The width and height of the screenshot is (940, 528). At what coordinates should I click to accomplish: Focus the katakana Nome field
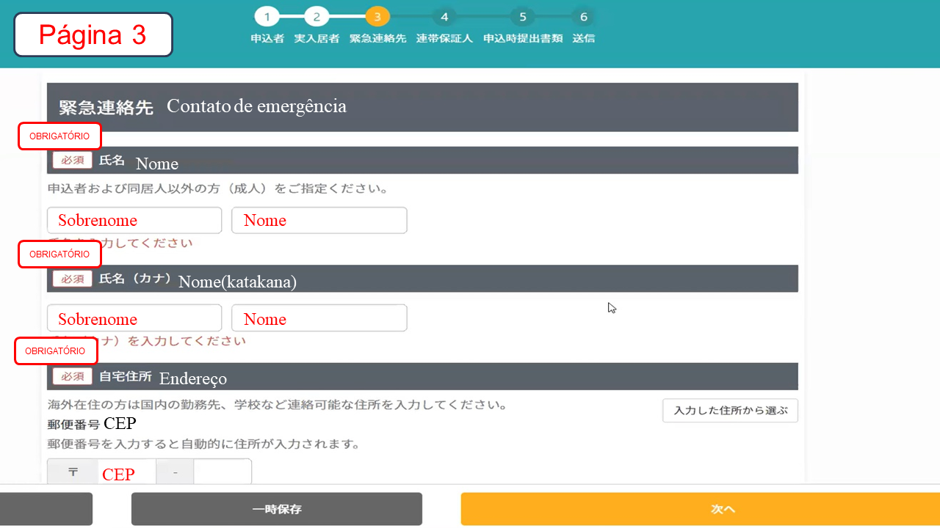tap(319, 318)
